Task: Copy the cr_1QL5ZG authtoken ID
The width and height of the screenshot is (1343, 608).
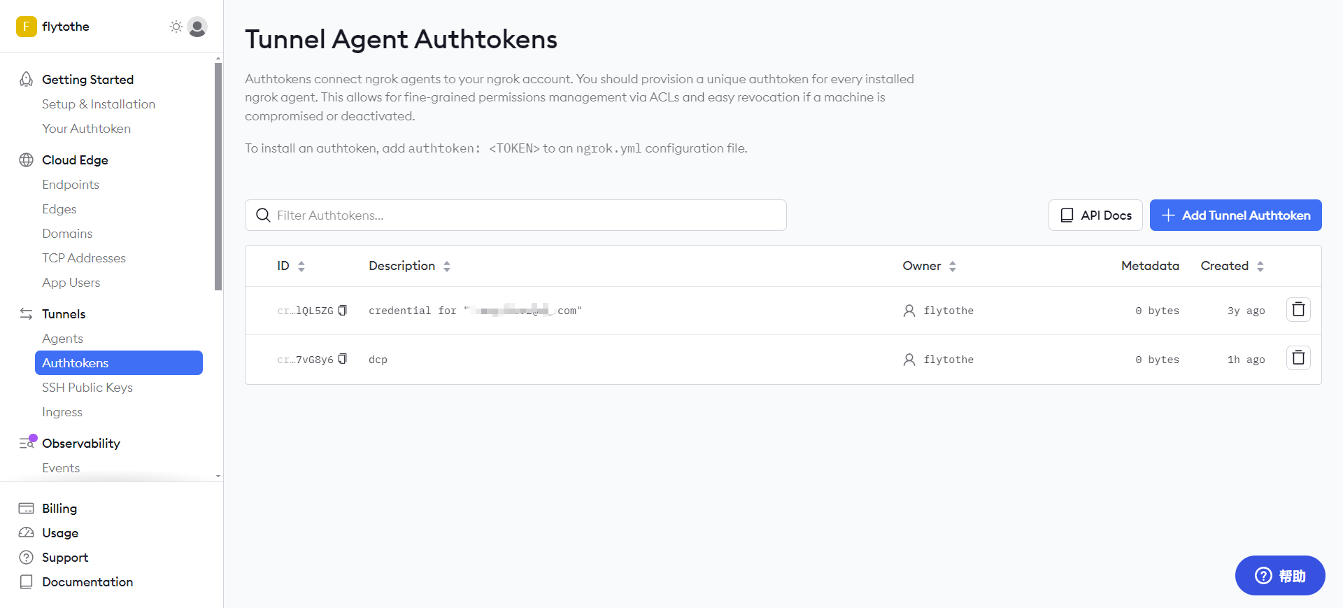Action: (x=343, y=310)
